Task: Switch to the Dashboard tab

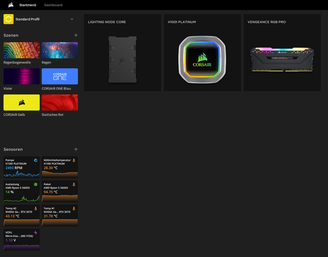Action: click(53, 5)
